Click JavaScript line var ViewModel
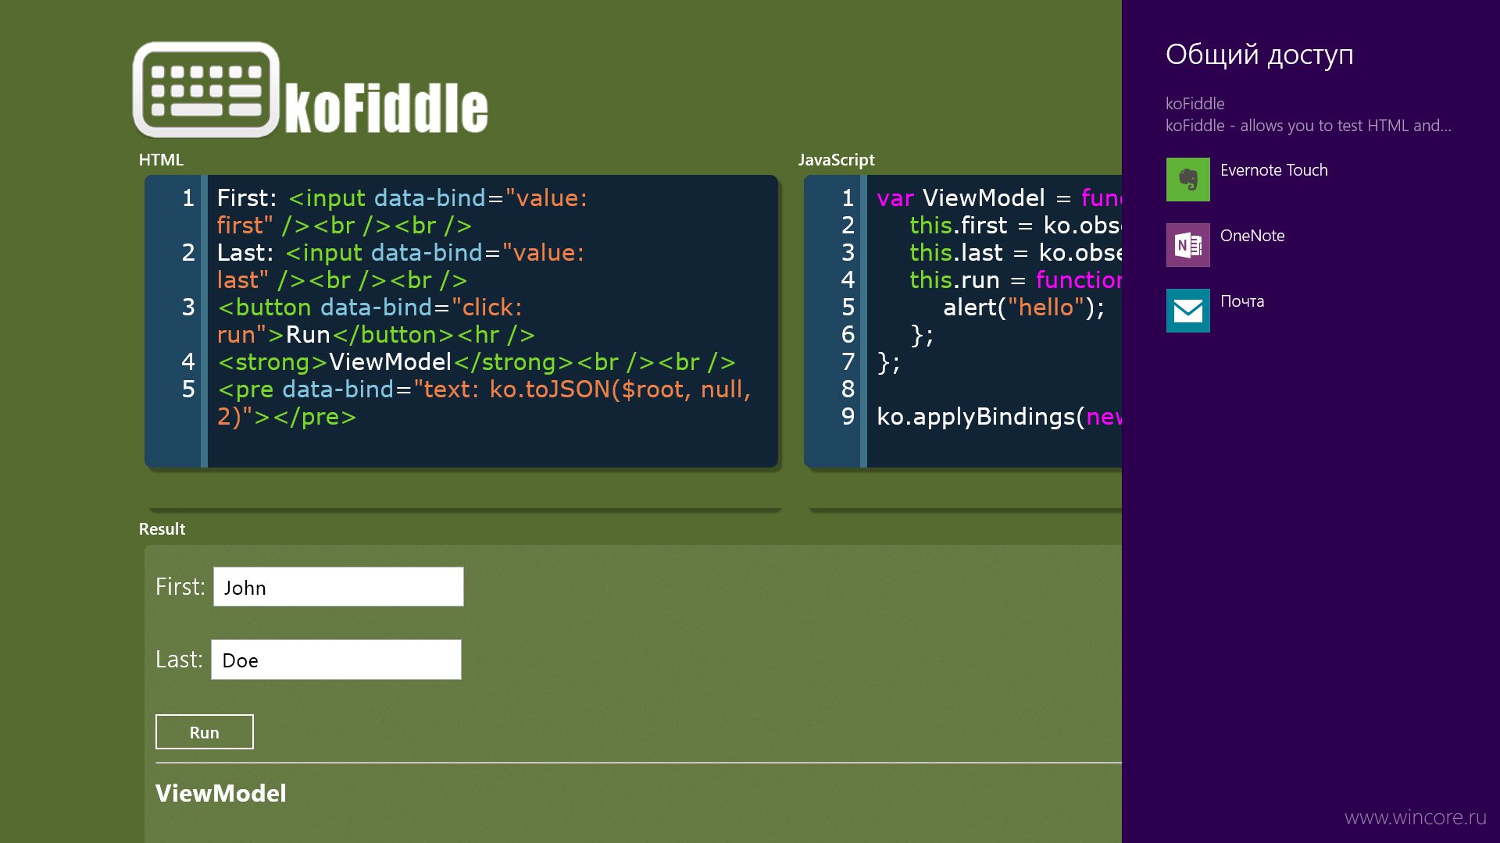 point(999,198)
